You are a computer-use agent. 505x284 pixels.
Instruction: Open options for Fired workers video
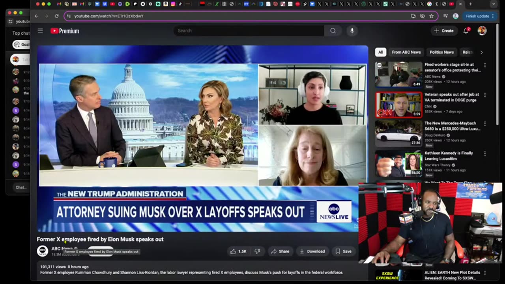[485, 65]
